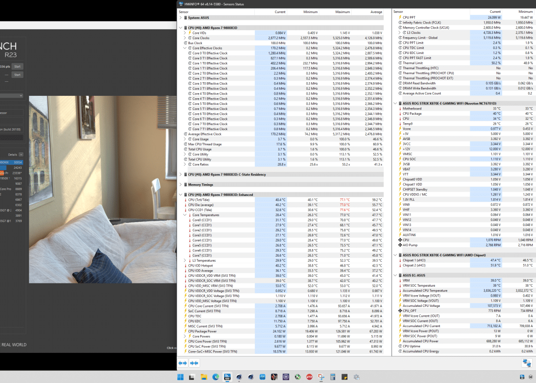The height and width of the screenshot is (383, 536).
Task: Open Sticky Notes from the taskbar
Action: [x=345, y=377]
